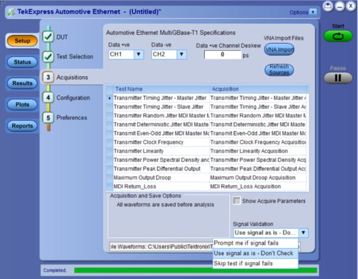Viewport: 358px width, 279px height.
Task: Click the Transmitter Clock Frequency Acquisition cell
Action: pyautogui.click(x=258, y=142)
